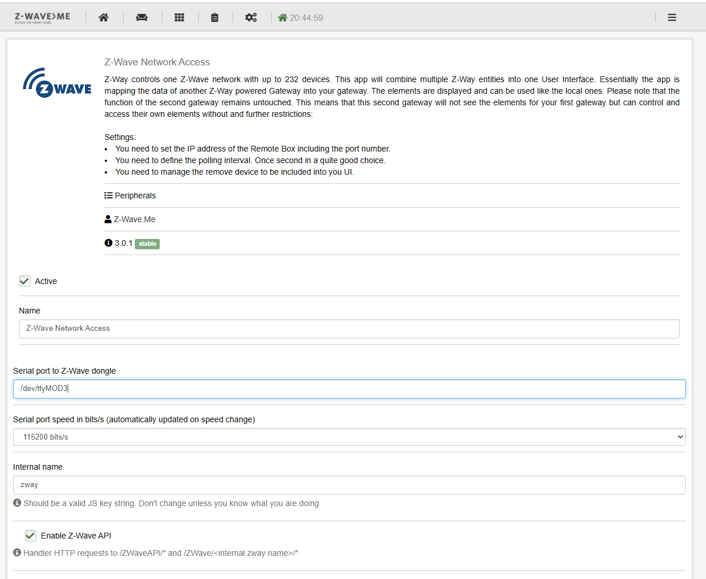Click the green stable version badge
Image resolution: width=706 pixels, height=579 pixels.
(x=147, y=244)
